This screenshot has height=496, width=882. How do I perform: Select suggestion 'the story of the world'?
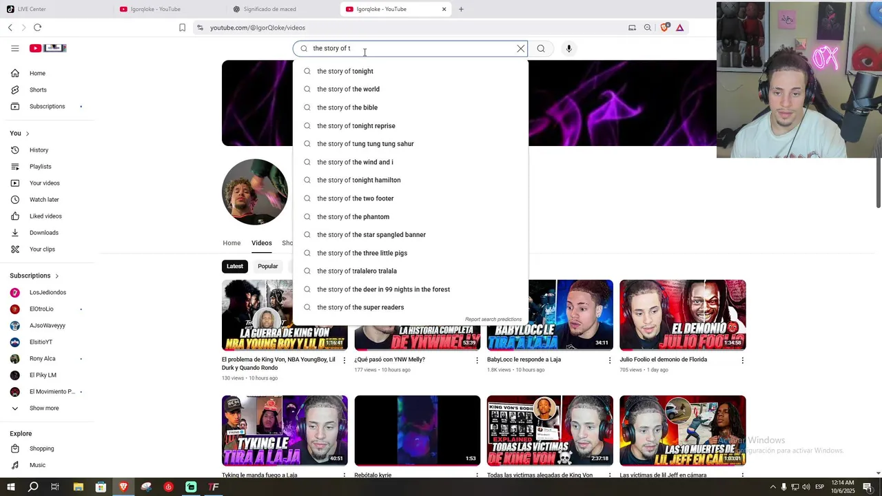[x=411, y=89]
